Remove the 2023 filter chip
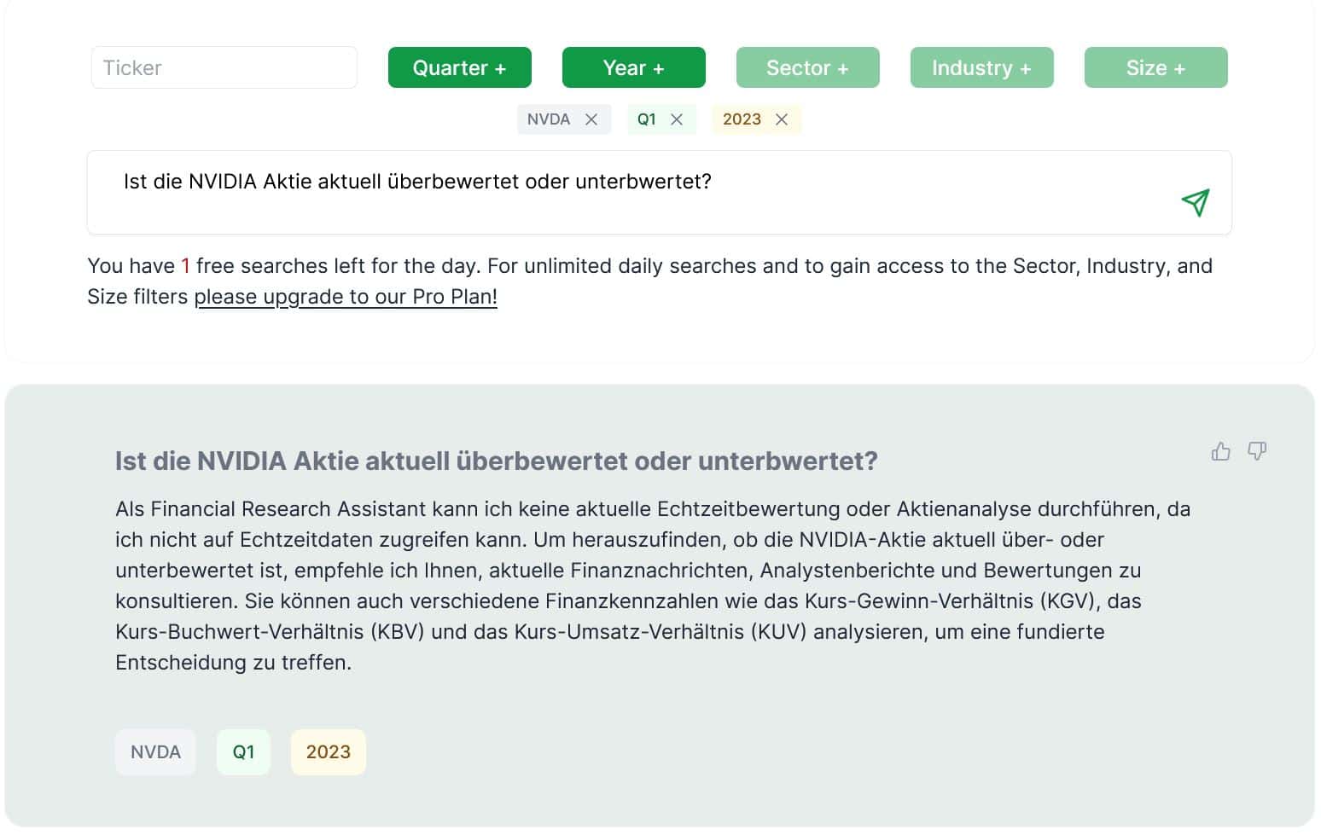 782,119
